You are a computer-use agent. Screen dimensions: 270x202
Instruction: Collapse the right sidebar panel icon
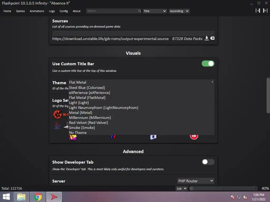[x=265, y=11]
